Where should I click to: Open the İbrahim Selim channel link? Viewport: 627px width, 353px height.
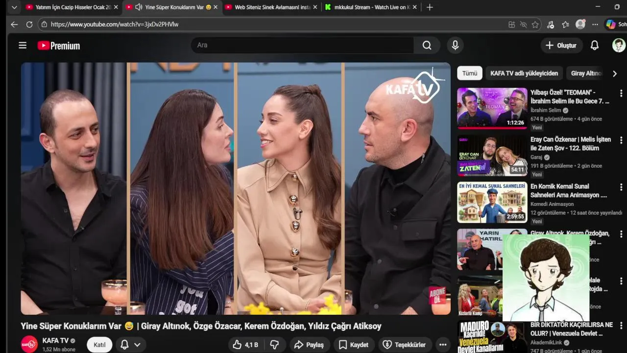pos(546,110)
